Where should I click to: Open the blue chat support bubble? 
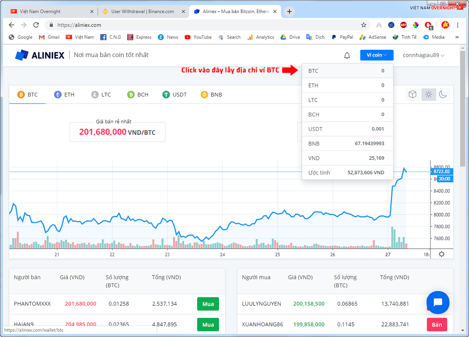tap(438, 302)
